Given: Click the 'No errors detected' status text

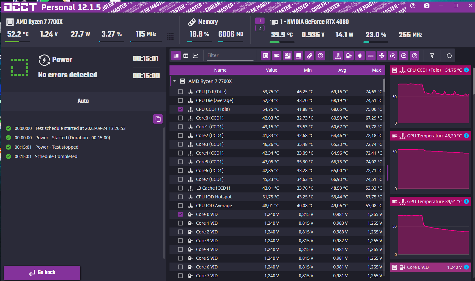Looking at the screenshot, I should 68,75.
